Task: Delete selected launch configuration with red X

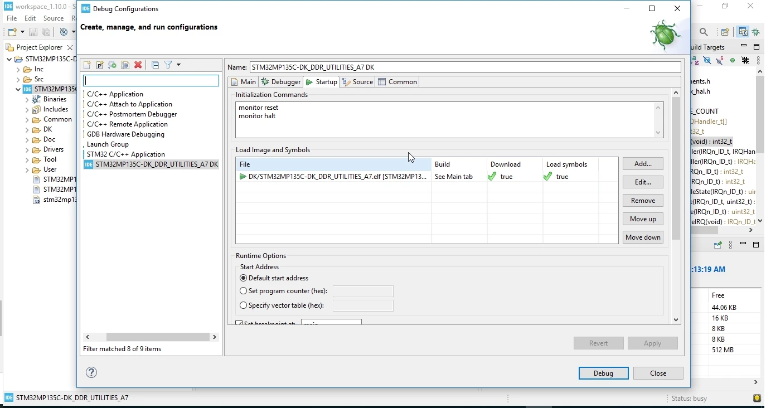Action: click(x=138, y=65)
